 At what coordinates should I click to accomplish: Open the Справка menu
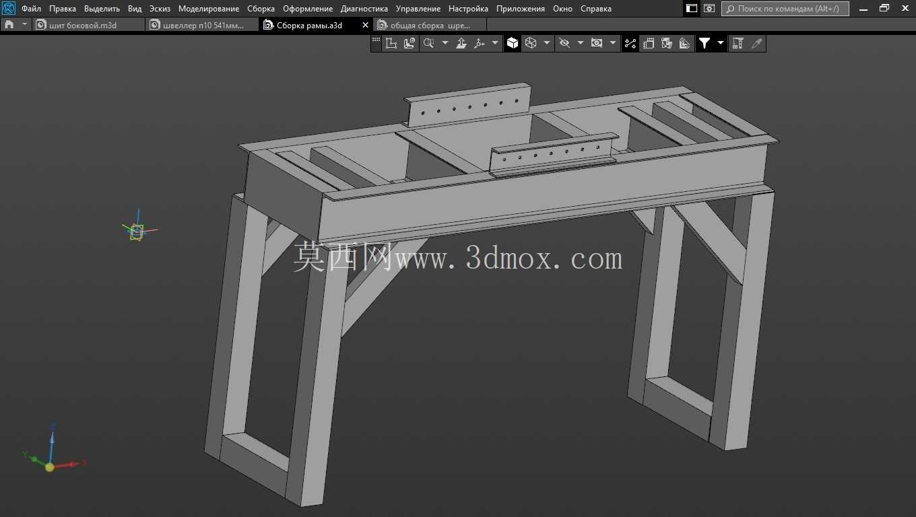point(596,9)
